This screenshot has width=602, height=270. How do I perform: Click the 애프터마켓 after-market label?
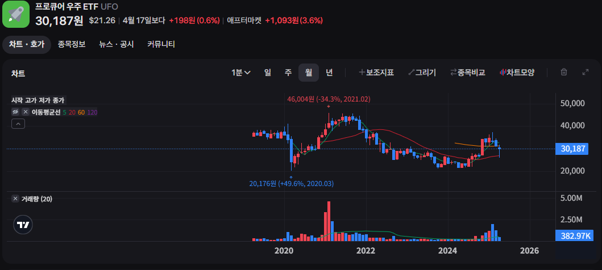pyautogui.click(x=244, y=20)
